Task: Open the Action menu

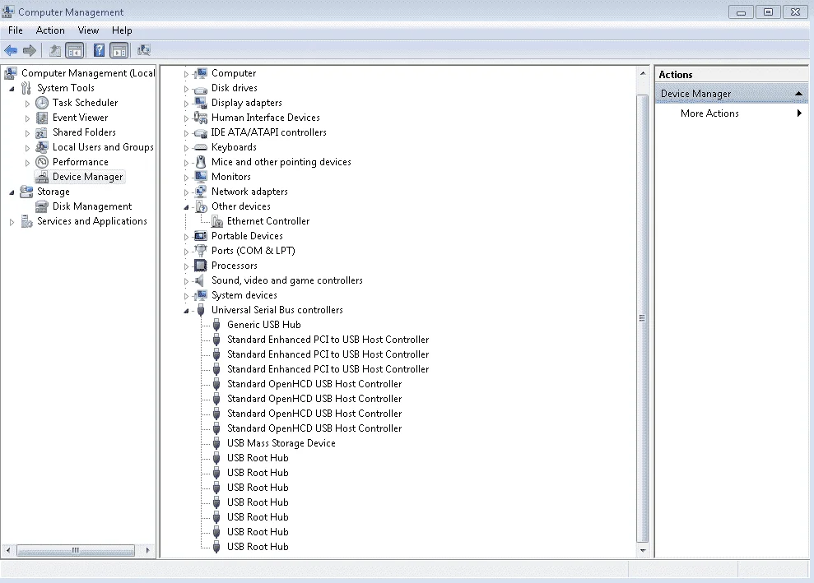Action: 50,30
